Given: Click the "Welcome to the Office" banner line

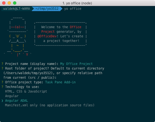Looking at the screenshot, I should point(61,27).
